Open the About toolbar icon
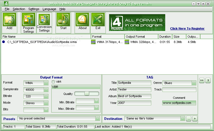Screen dimensions: 214x131 click(x=82, y=20)
